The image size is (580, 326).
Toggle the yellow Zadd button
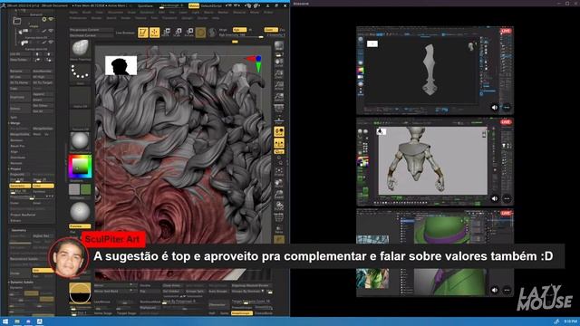[271, 30]
